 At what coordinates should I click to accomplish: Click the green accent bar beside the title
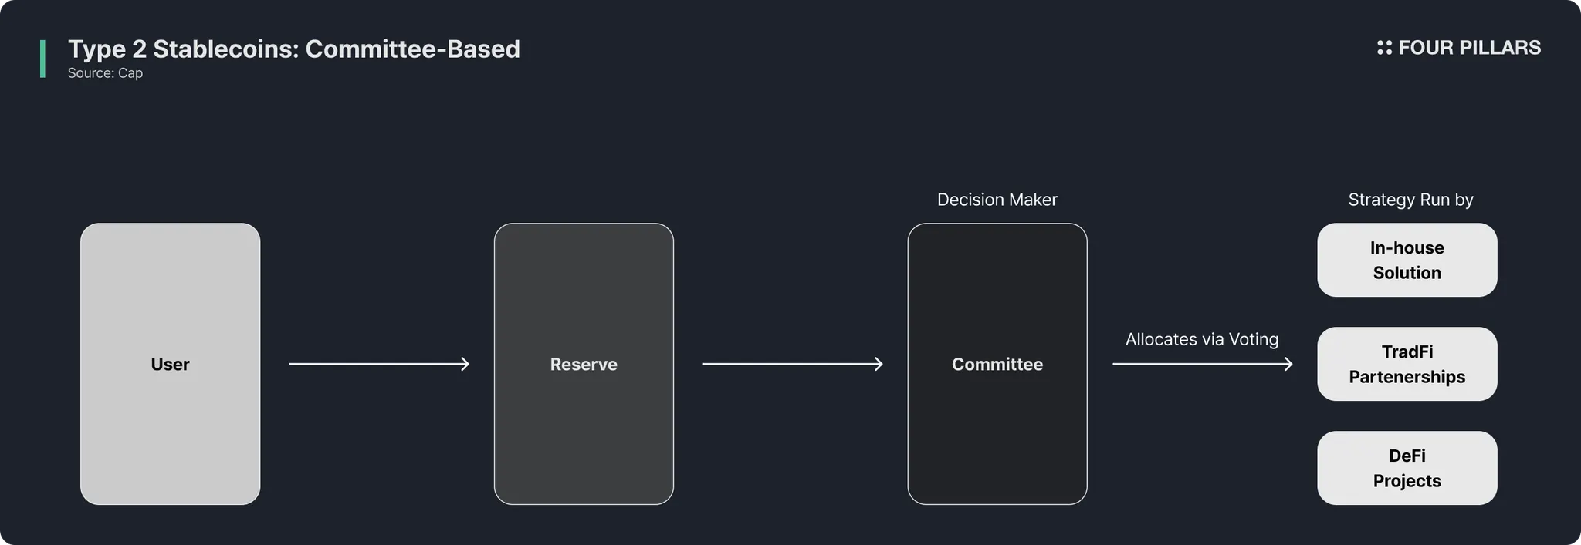click(43, 59)
